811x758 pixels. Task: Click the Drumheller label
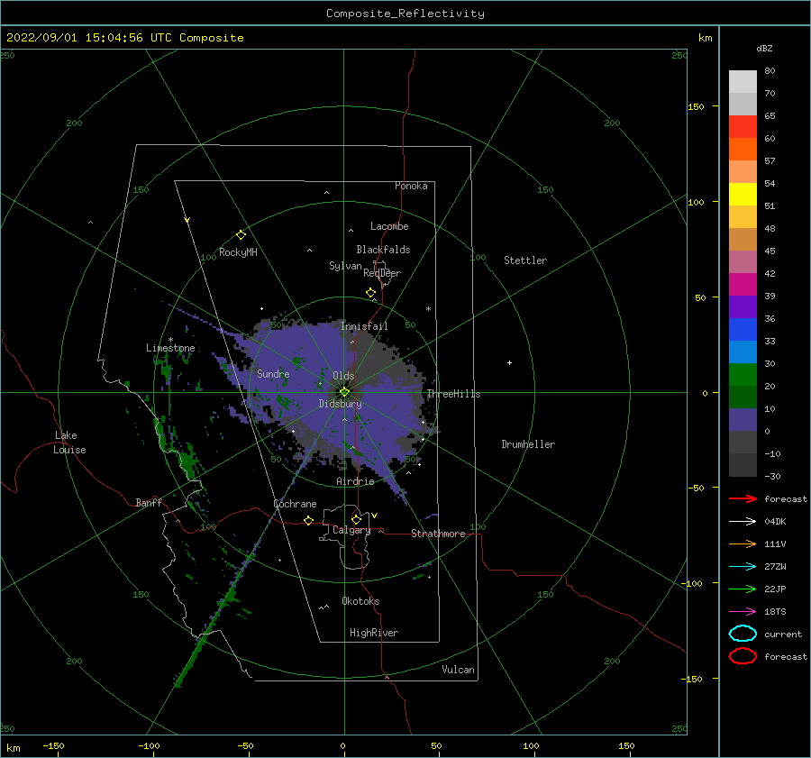(528, 444)
